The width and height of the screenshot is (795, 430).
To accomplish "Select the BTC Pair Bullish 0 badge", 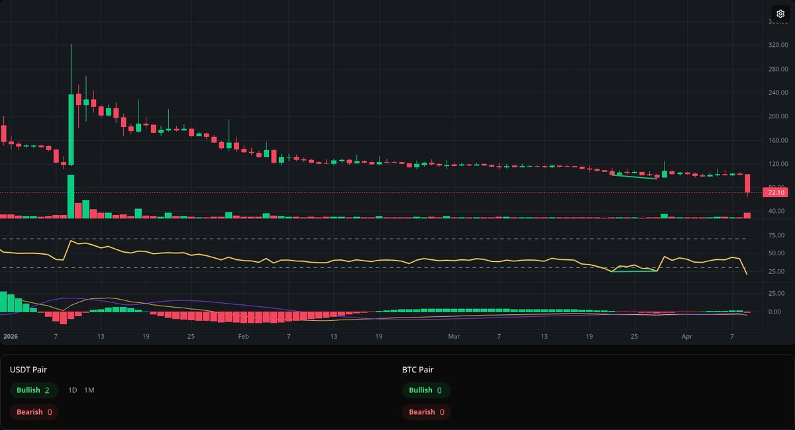I will coord(426,390).
